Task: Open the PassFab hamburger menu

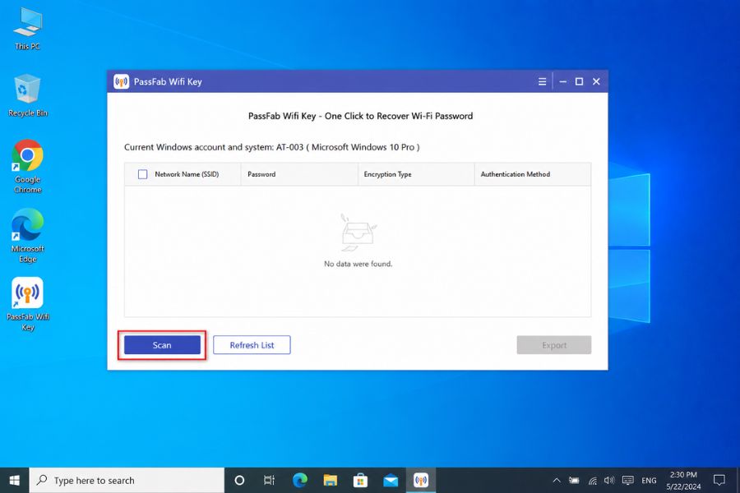Action: pyautogui.click(x=543, y=81)
